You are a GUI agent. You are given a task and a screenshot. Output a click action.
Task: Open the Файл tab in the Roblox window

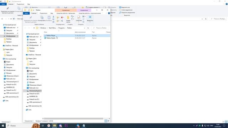[26, 13]
